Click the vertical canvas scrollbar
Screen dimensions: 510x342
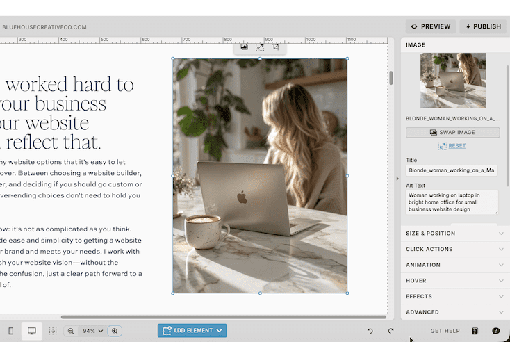(391, 78)
